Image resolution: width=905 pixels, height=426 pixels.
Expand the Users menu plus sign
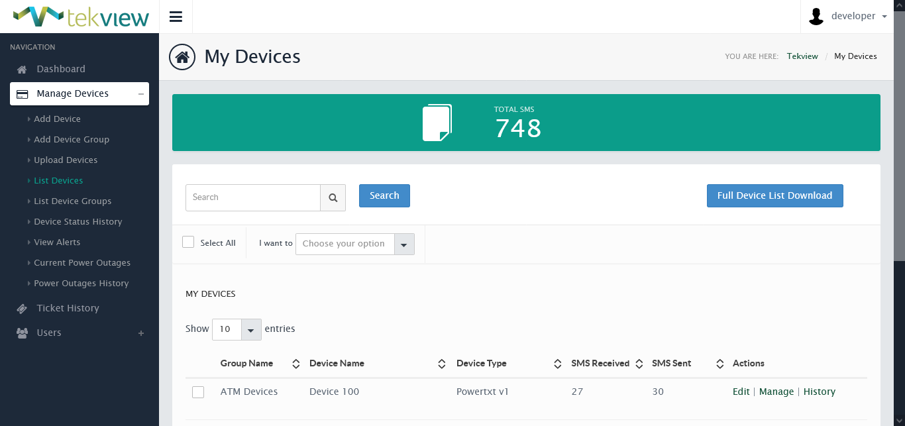(140, 333)
